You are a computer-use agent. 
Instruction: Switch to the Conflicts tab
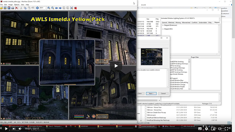(194, 23)
